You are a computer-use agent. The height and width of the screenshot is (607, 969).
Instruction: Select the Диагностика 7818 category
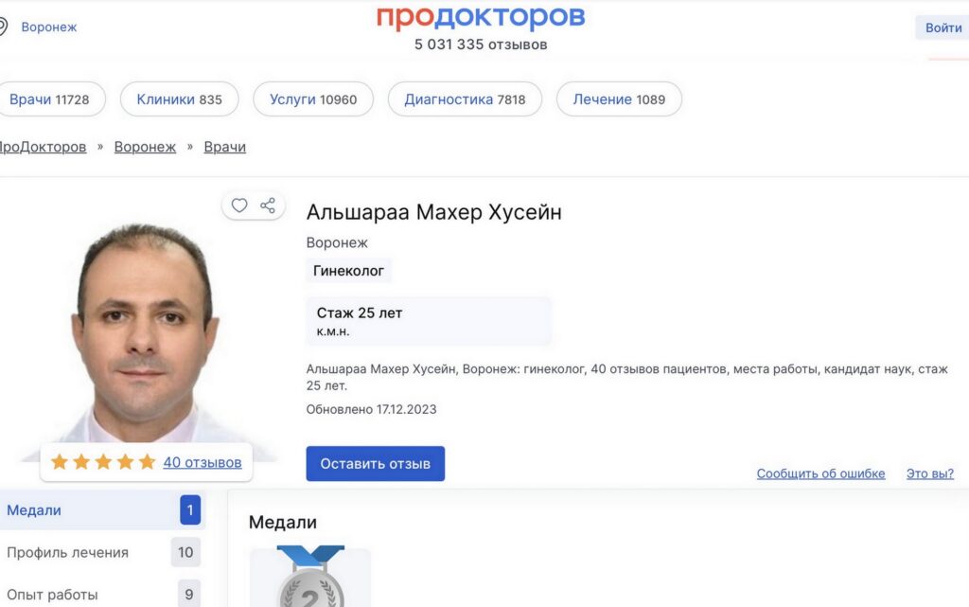click(465, 98)
